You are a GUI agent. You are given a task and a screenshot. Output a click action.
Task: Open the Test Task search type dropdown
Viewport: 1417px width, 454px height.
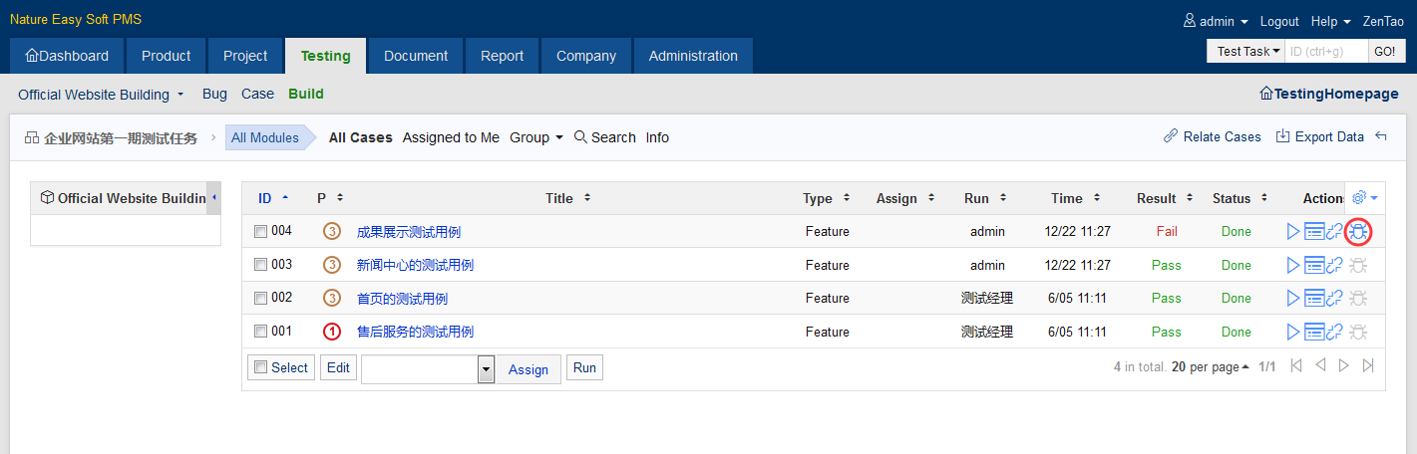tap(1246, 51)
